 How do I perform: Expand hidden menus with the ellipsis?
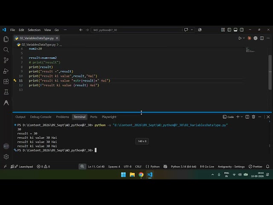[x=65, y=30]
